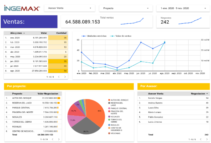Select advisor Pablo Gonzalez row
The height and width of the screenshot is (143, 211).
pyautogui.click(x=174, y=117)
